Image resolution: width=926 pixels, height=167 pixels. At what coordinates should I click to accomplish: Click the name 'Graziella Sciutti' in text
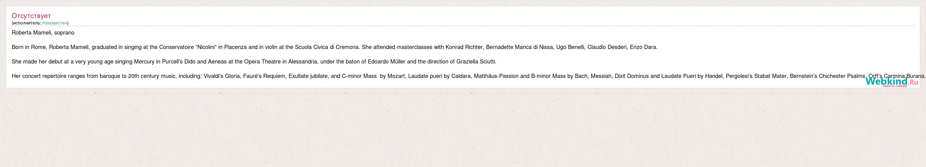[x=476, y=62]
